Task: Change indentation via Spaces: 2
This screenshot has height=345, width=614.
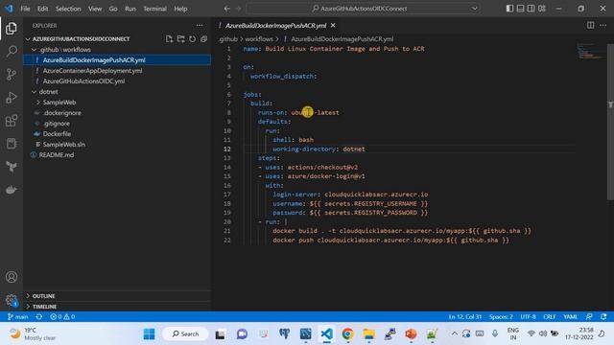Action: 501,316
